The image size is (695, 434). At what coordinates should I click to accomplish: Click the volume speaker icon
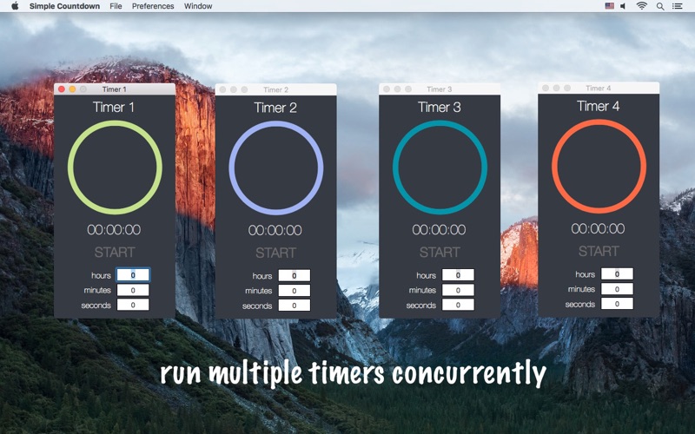pos(623,6)
